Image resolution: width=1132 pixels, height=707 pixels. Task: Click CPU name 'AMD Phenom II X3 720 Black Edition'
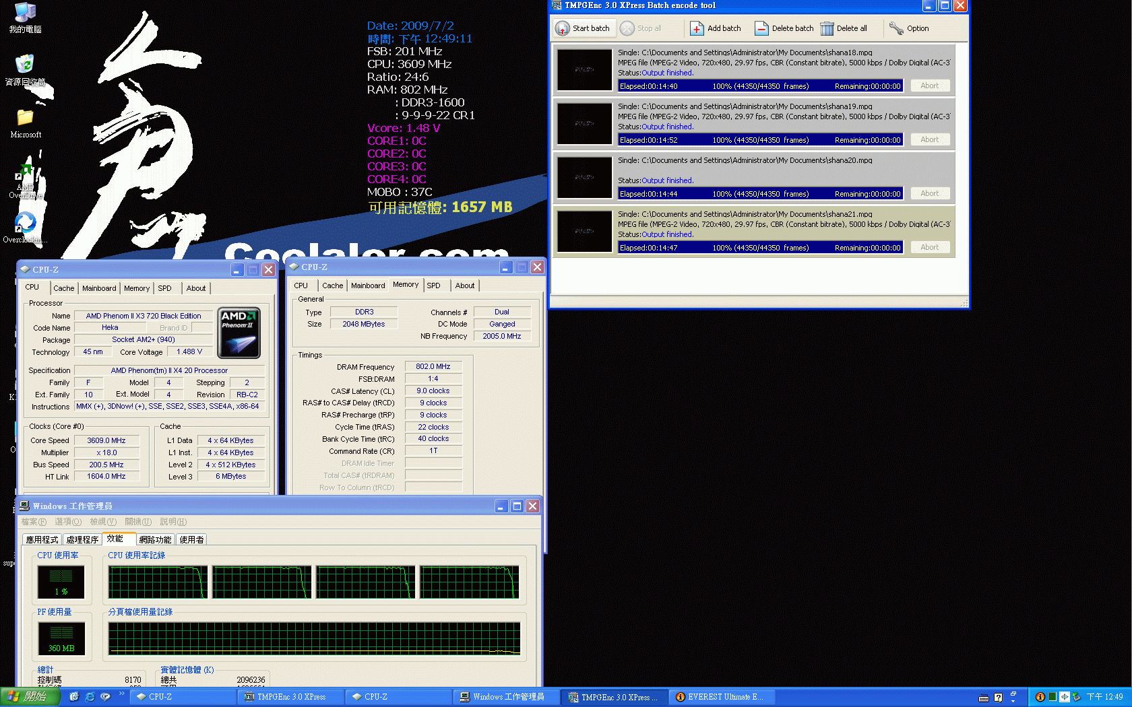click(144, 316)
